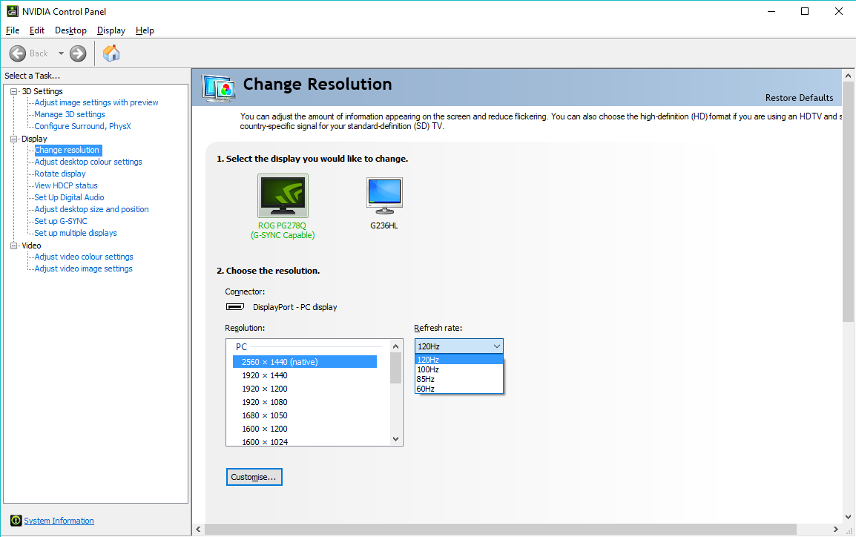Click the Change Resolution header icon
The width and height of the screenshot is (856, 537).
(x=219, y=88)
